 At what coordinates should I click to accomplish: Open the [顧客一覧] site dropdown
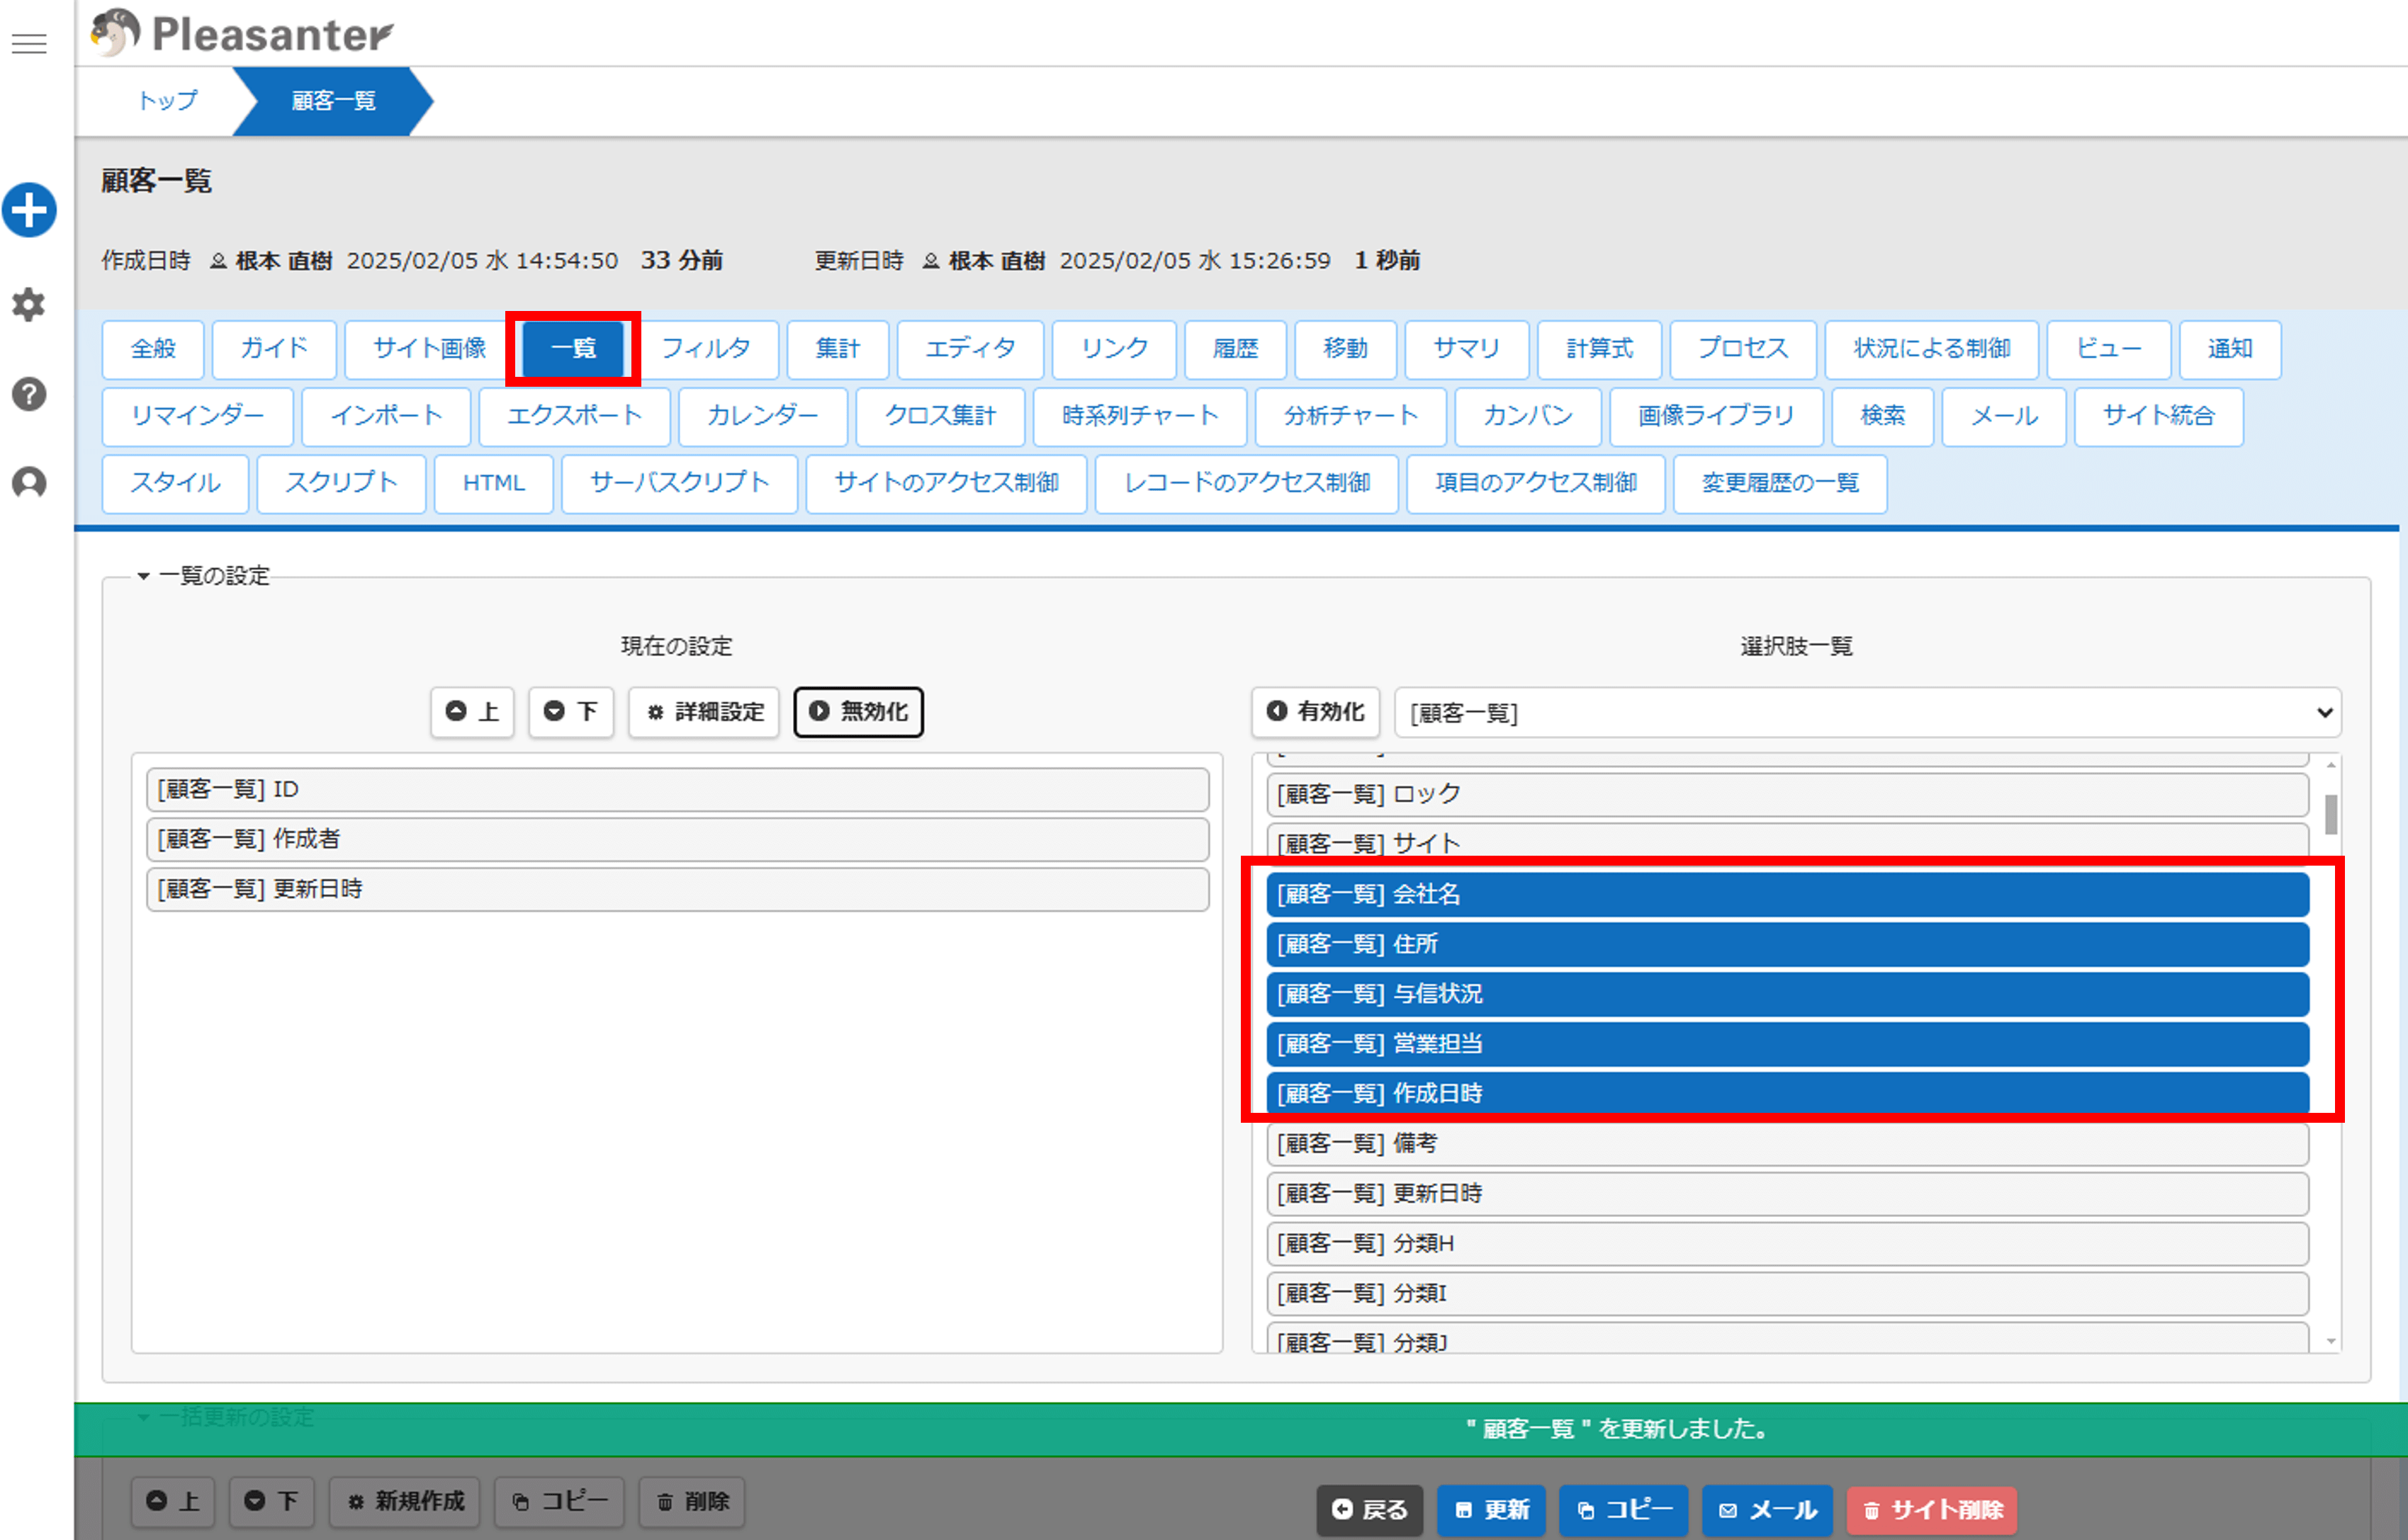pyautogui.click(x=1867, y=713)
